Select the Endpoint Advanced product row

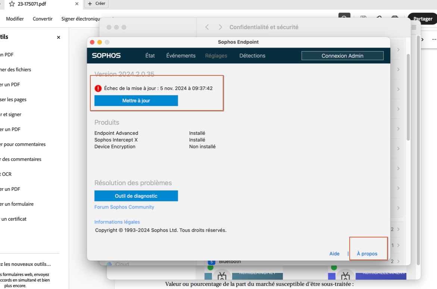point(155,133)
